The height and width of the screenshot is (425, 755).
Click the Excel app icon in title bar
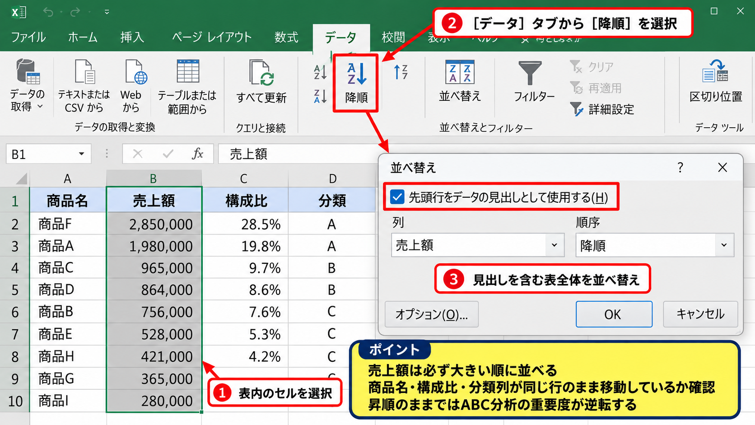(19, 12)
